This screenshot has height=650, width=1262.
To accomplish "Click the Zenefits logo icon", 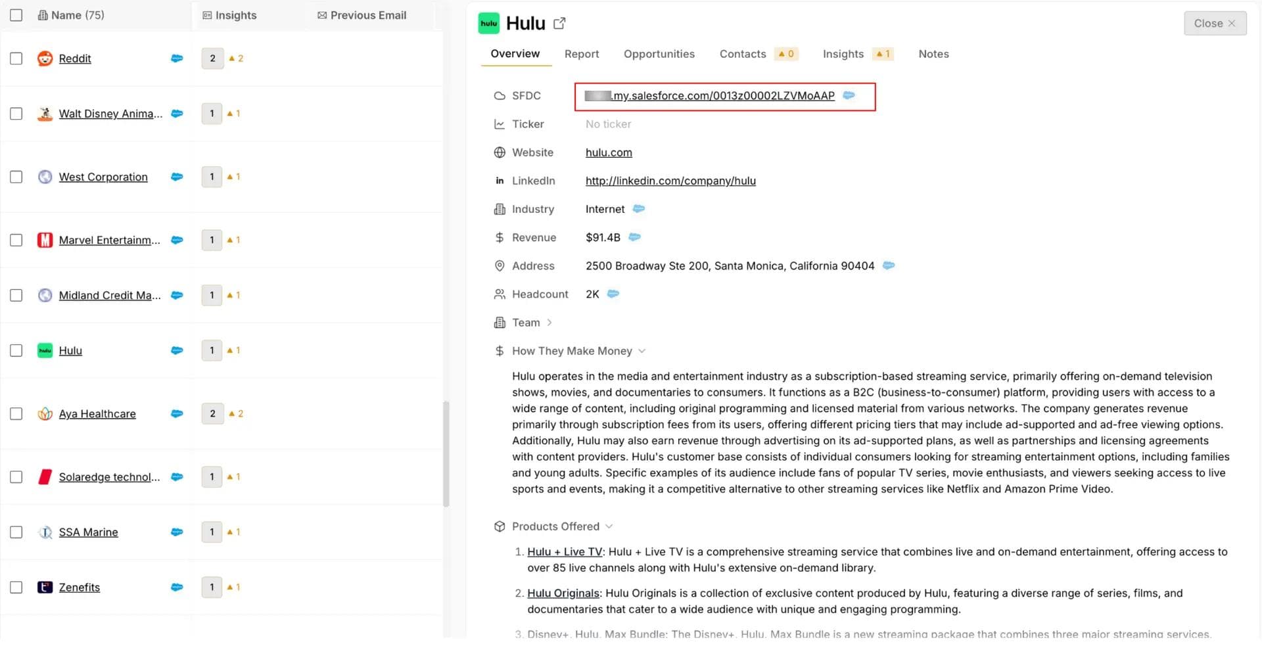I will coord(45,587).
